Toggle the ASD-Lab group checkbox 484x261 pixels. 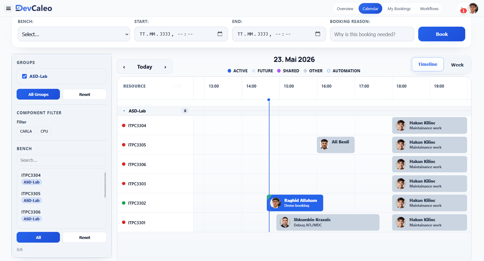25,76
